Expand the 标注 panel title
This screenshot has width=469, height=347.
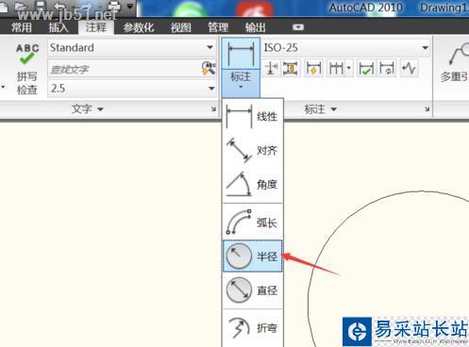[x=321, y=109]
